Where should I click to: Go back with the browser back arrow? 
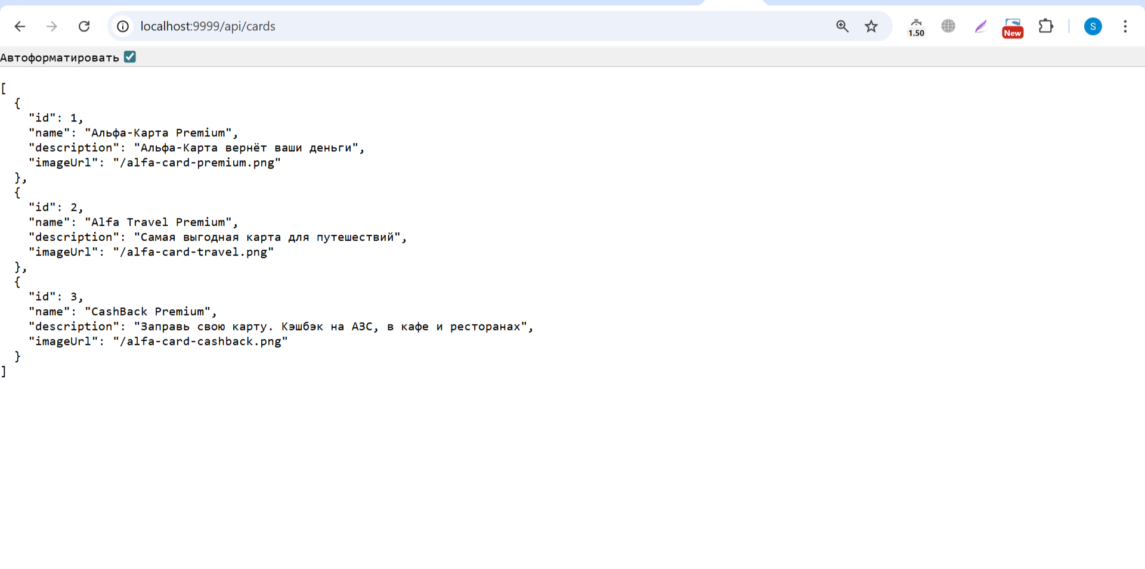20,26
